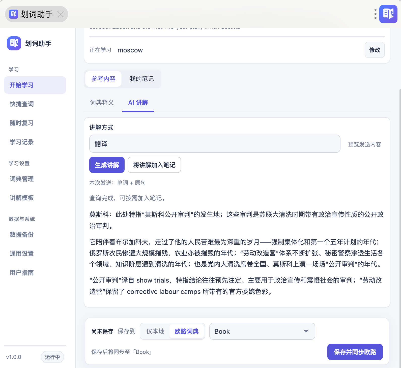Close the 划词助手 tab
The image size is (401, 368).
[x=61, y=14]
